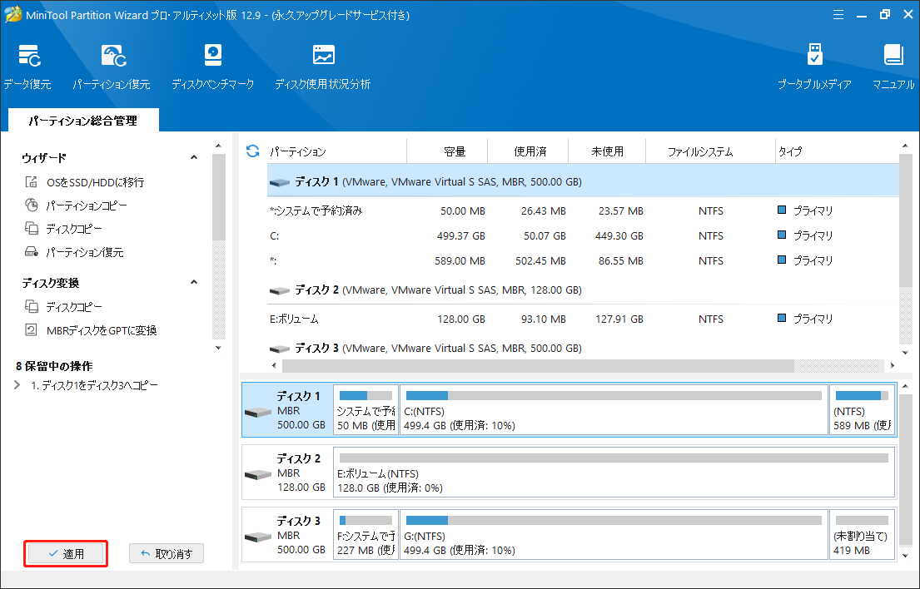Select ディスク 2 header row in list
This screenshot has height=589, width=920.
pos(583,290)
